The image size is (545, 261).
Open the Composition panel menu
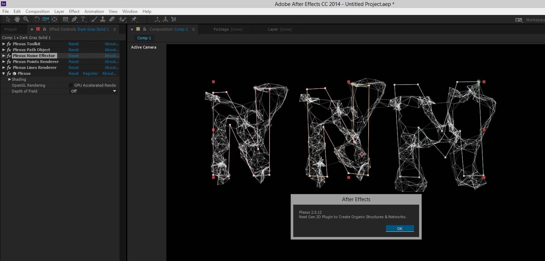click(194, 29)
